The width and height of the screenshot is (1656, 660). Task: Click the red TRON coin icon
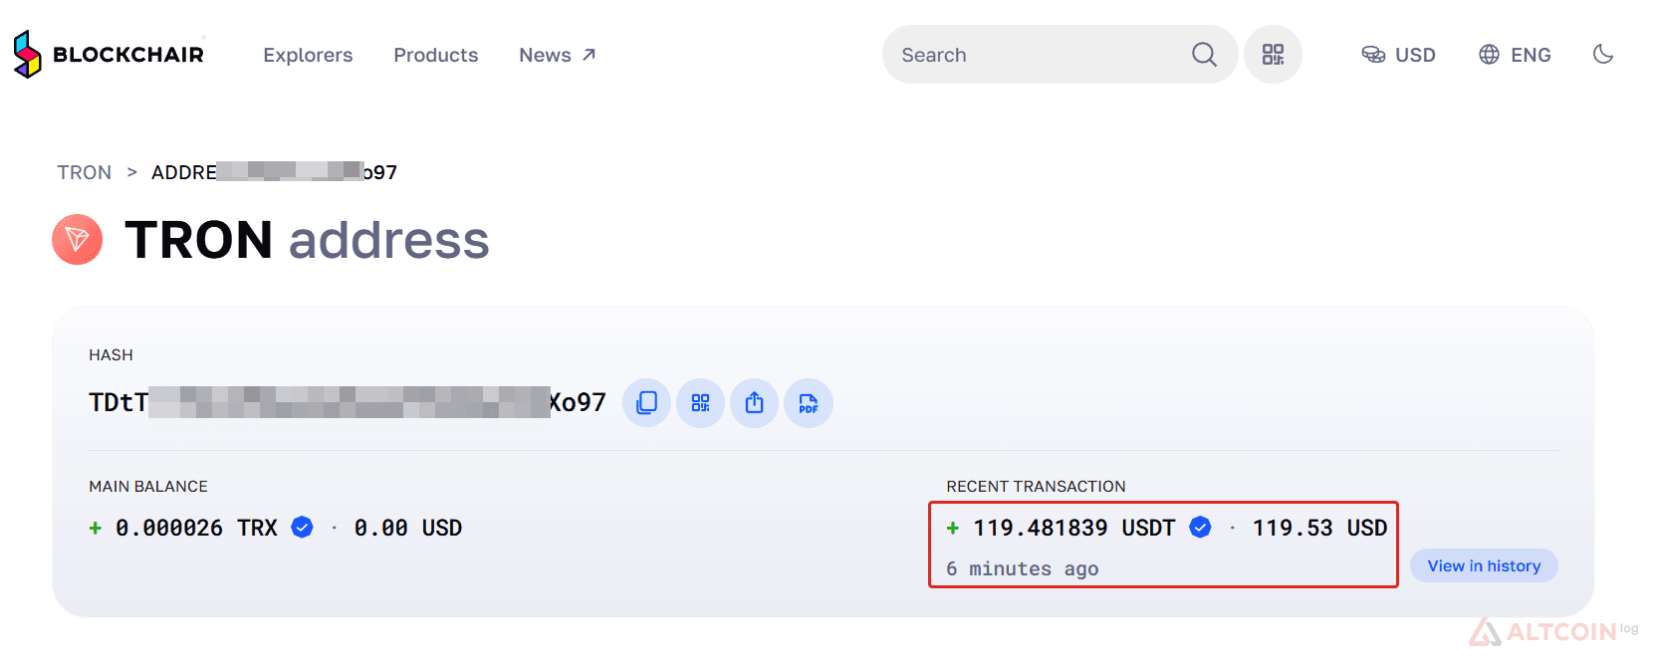point(77,240)
